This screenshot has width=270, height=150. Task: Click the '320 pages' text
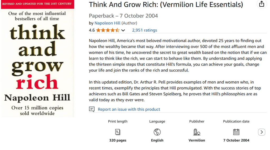(118, 140)
